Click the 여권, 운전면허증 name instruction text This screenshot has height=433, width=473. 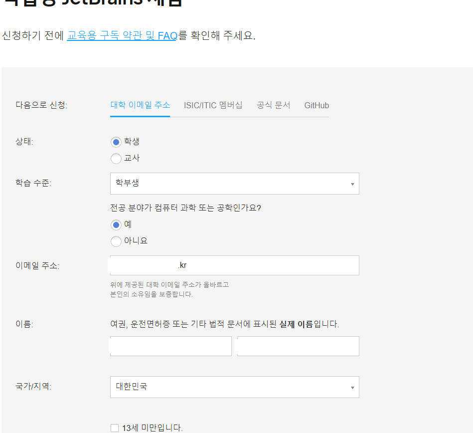225,324
